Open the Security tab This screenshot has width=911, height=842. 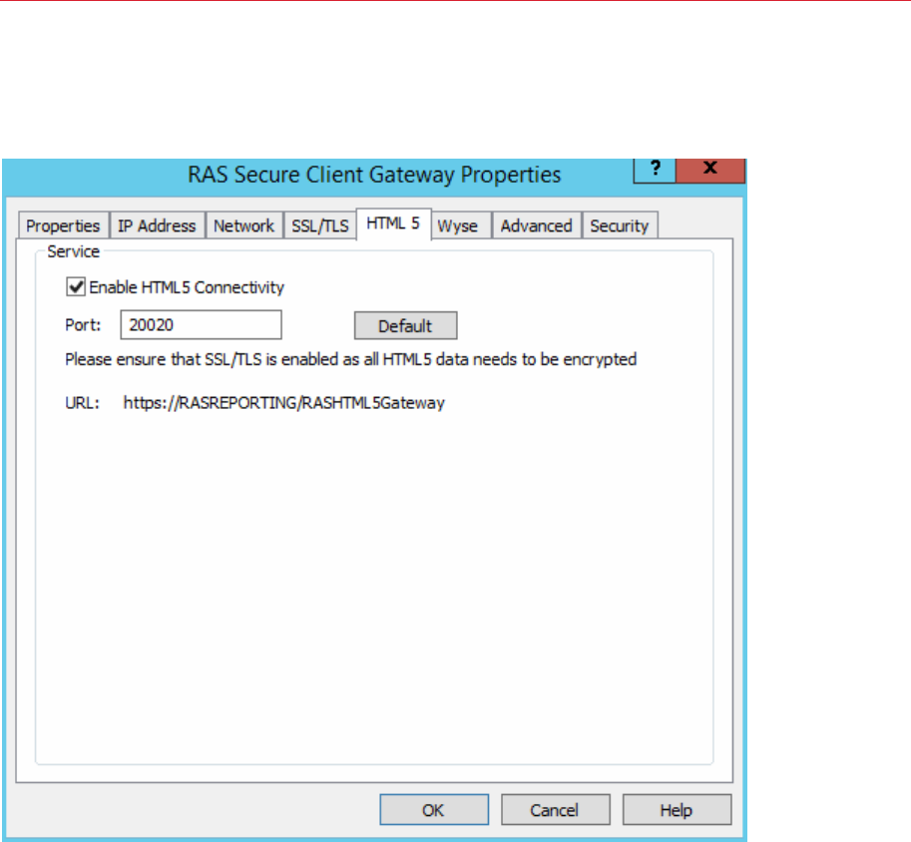[x=620, y=225]
